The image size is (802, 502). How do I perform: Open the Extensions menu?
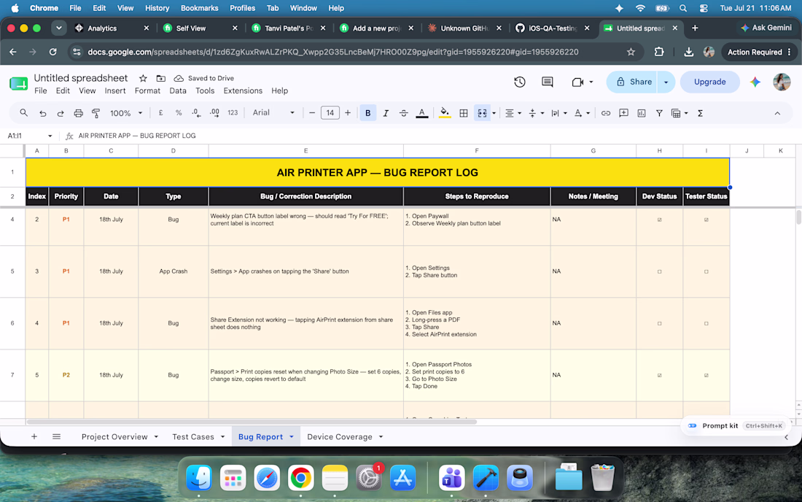point(243,90)
